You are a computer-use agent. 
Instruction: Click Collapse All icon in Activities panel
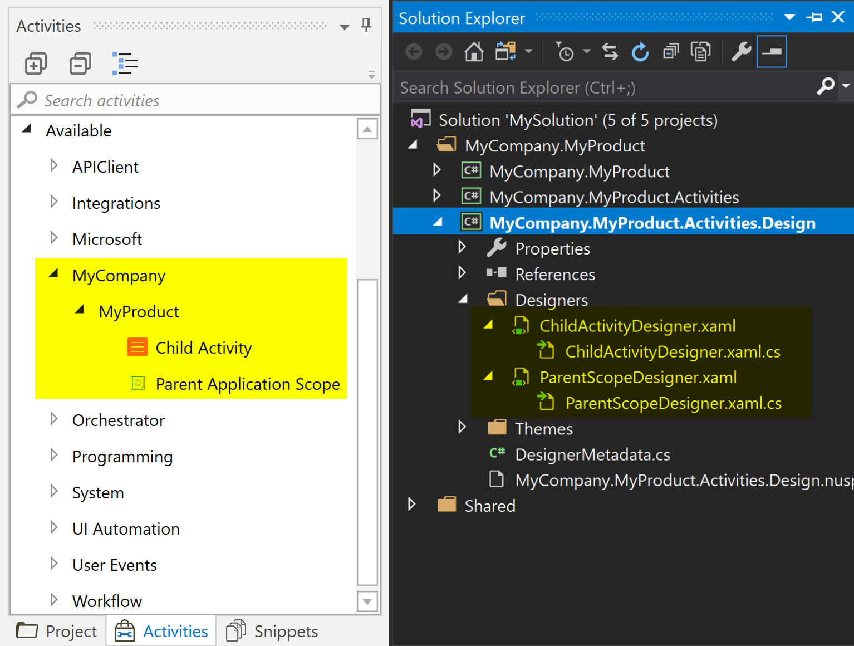coord(80,63)
